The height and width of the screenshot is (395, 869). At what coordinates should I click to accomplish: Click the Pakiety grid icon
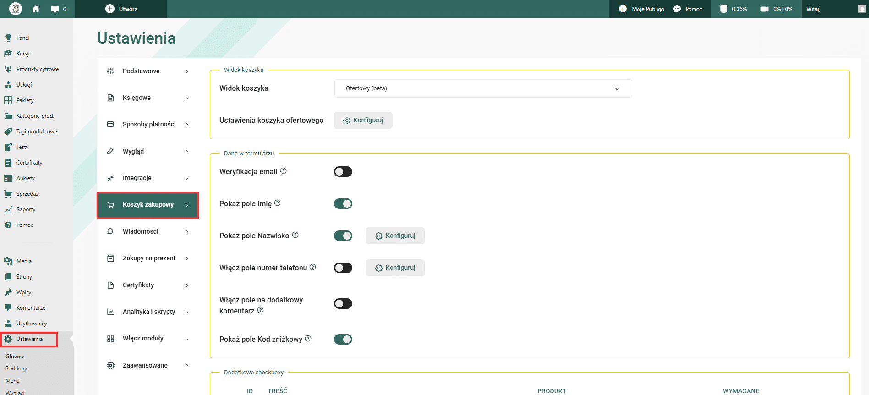[8, 100]
